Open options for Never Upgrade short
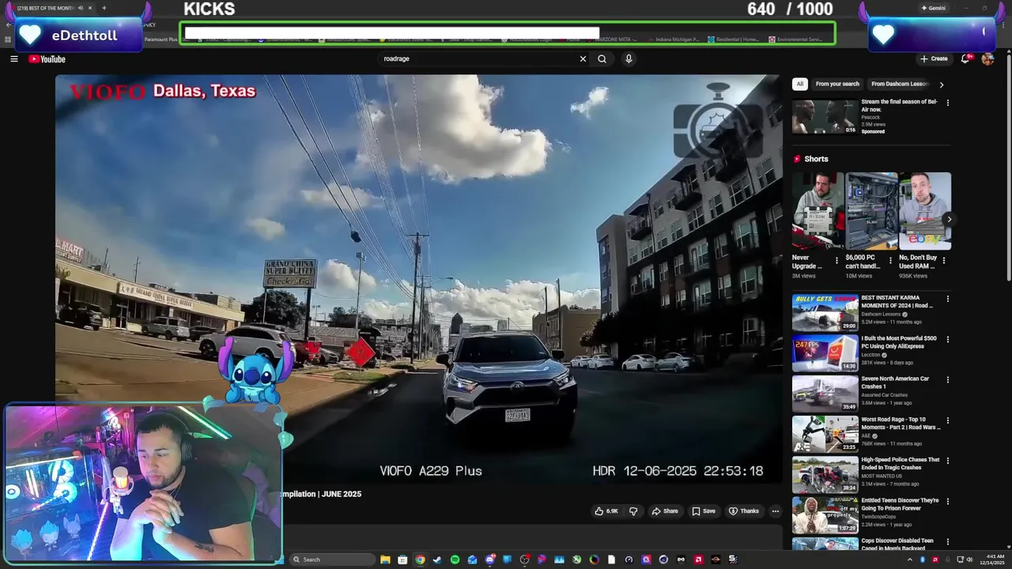 click(x=837, y=259)
